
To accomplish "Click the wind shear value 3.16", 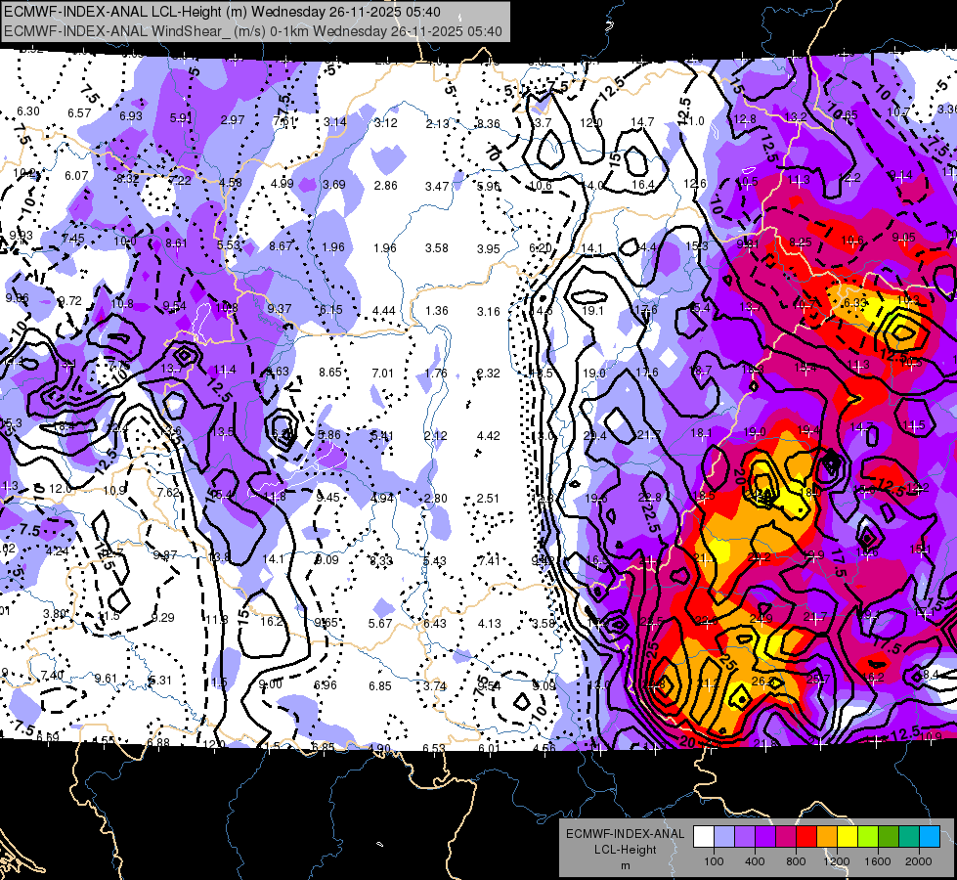I will click(x=488, y=312).
